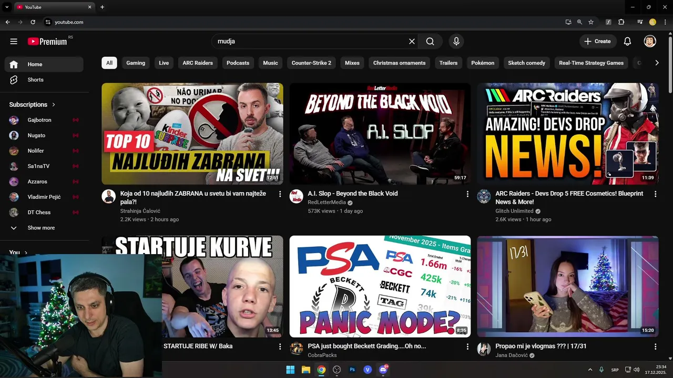
Task: Open options for A.I. Slop video
Action: coord(467,194)
